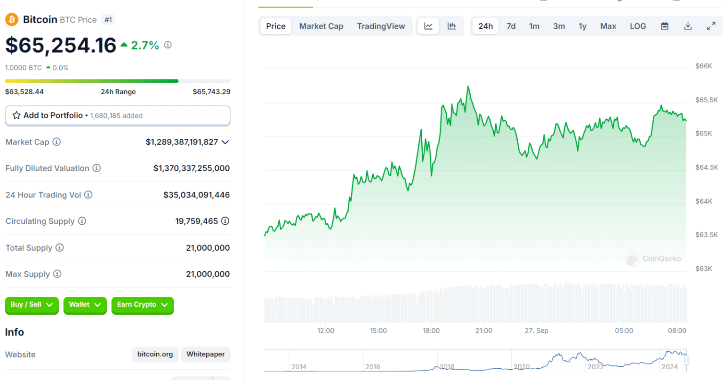Click the Bitcoin logo icon
723x380 pixels.
click(11, 20)
